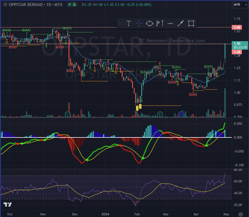Click the 1.50 current price label

pyautogui.click(x=237, y=43)
